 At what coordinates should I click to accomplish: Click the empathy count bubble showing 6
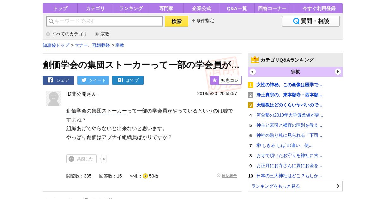pyautogui.click(x=104, y=159)
